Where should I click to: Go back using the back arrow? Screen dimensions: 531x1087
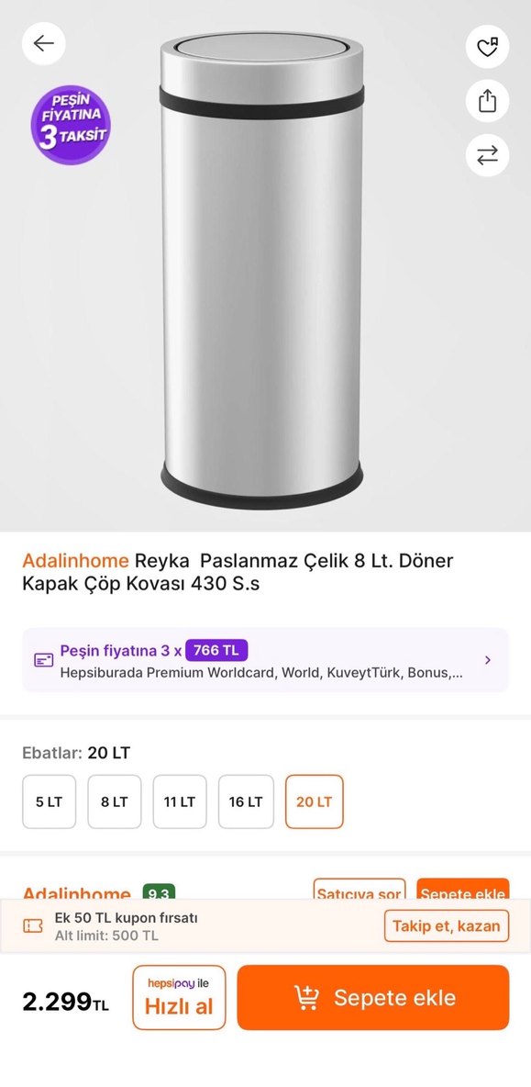(x=43, y=43)
